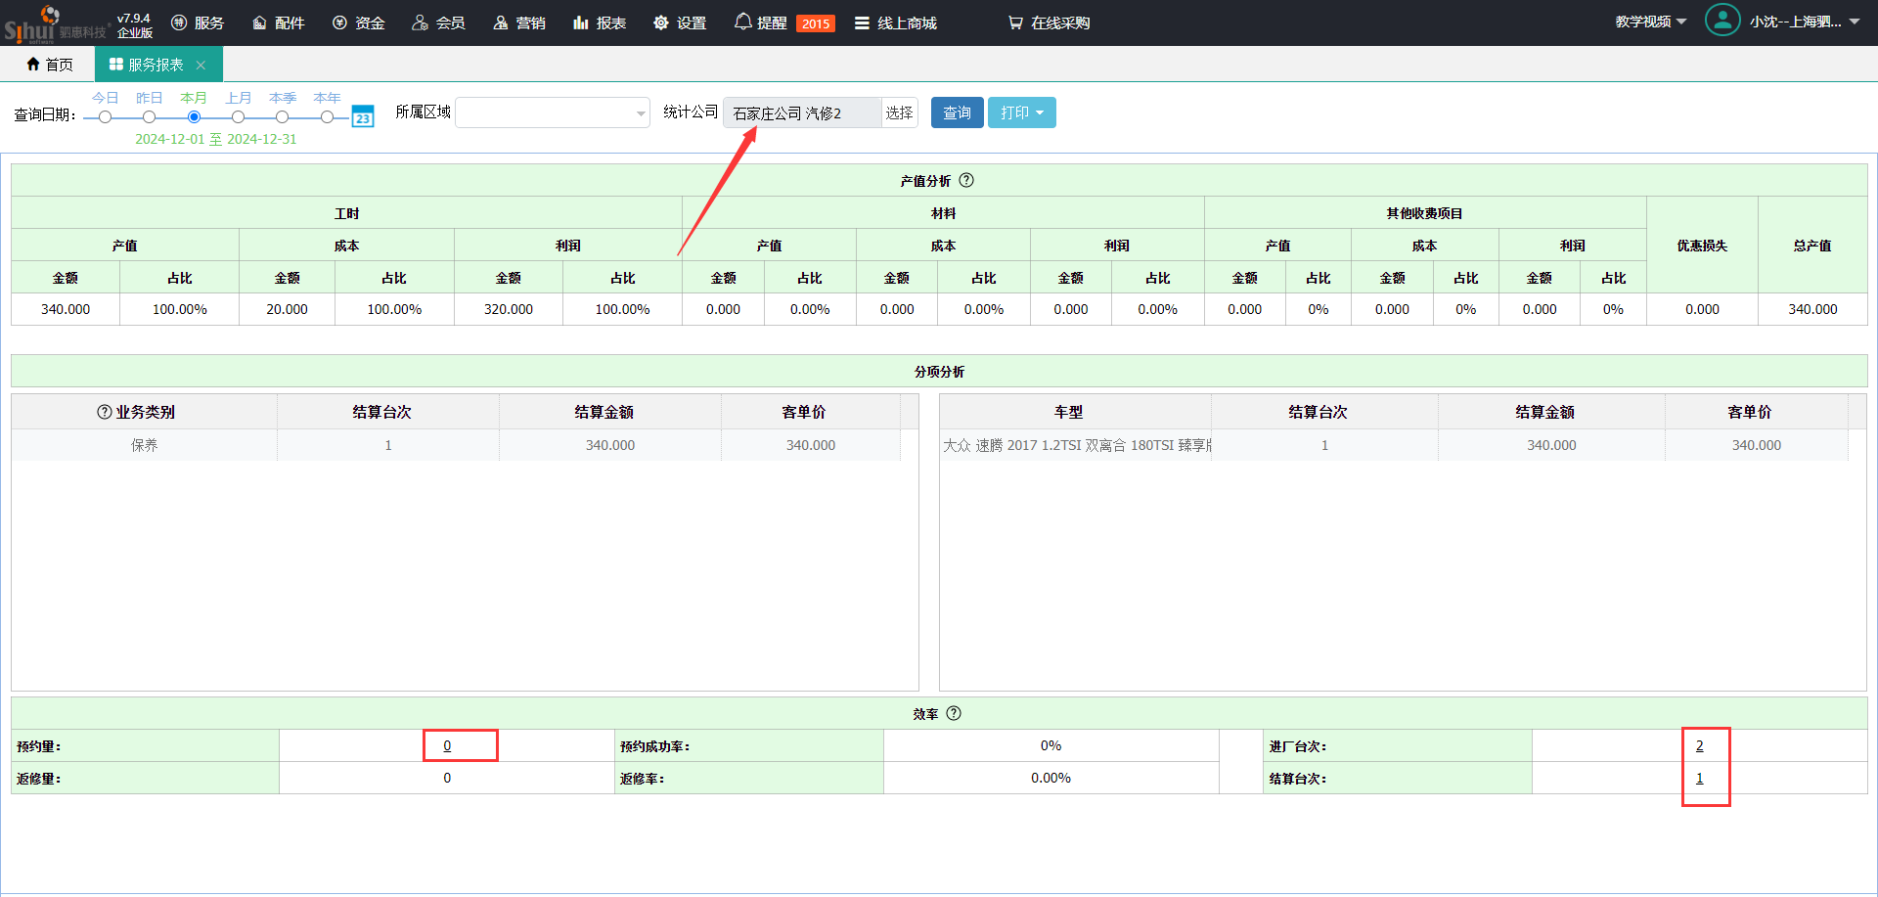The width and height of the screenshot is (1878, 897).
Task: Click the help icon beside 产值分析
Action: (966, 180)
